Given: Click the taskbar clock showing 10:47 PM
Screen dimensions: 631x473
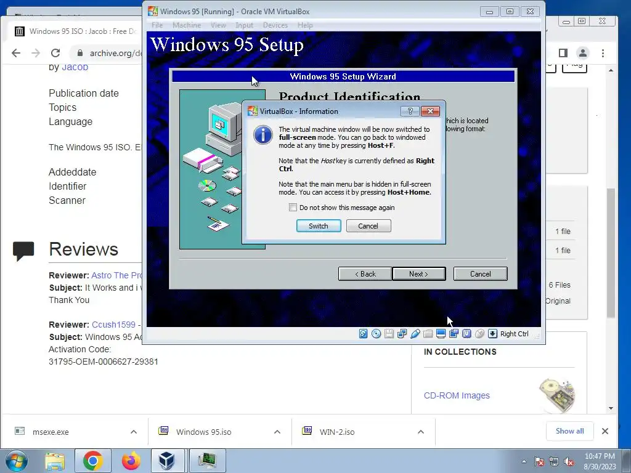Looking at the screenshot, I should click(x=600, y=461).
